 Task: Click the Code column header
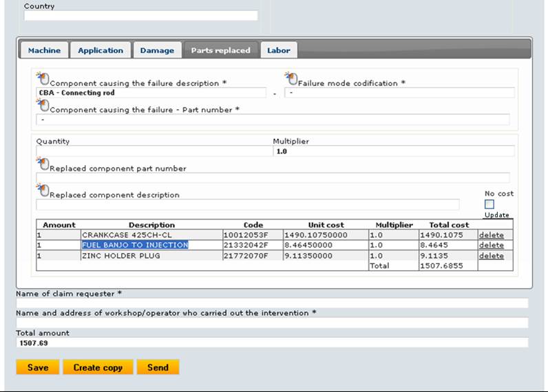[253, 225]
